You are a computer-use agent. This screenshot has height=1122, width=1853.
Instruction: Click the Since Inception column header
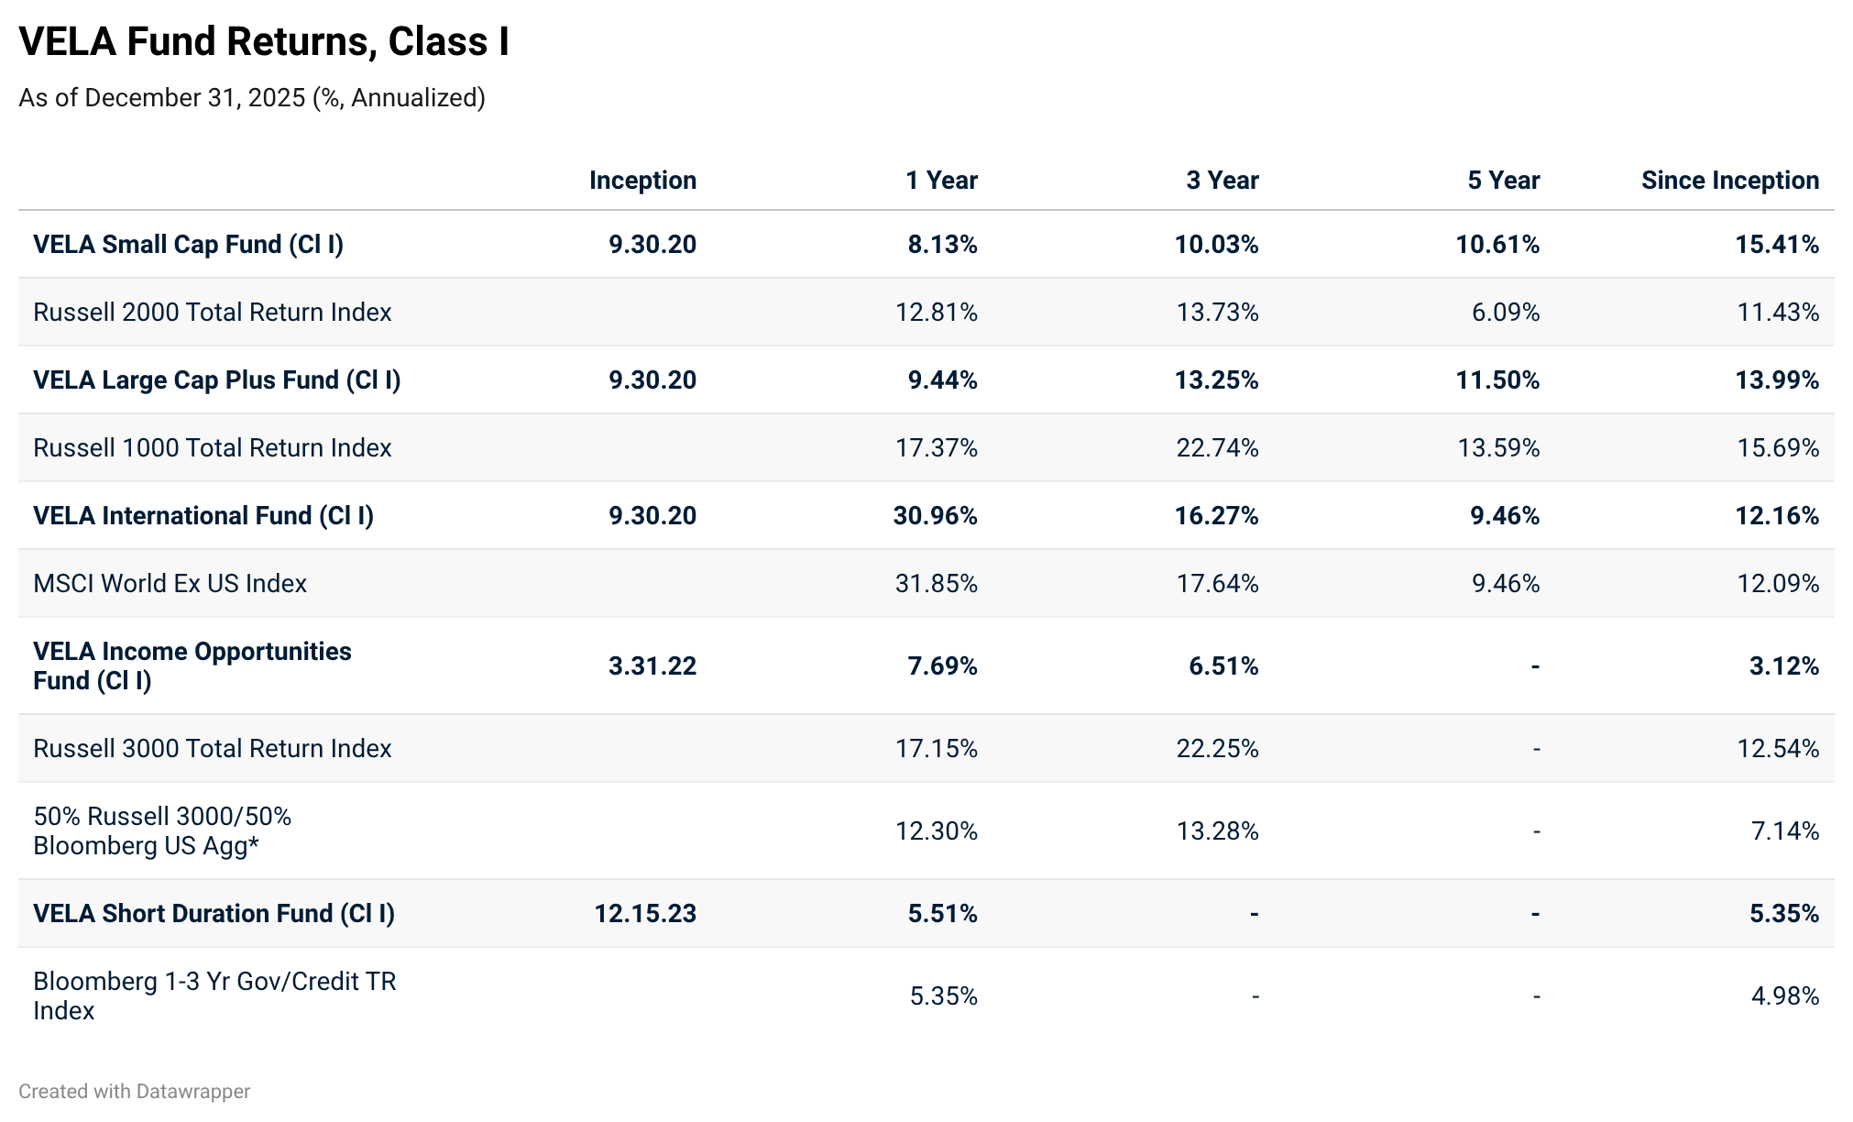[x=1729, y=180]
